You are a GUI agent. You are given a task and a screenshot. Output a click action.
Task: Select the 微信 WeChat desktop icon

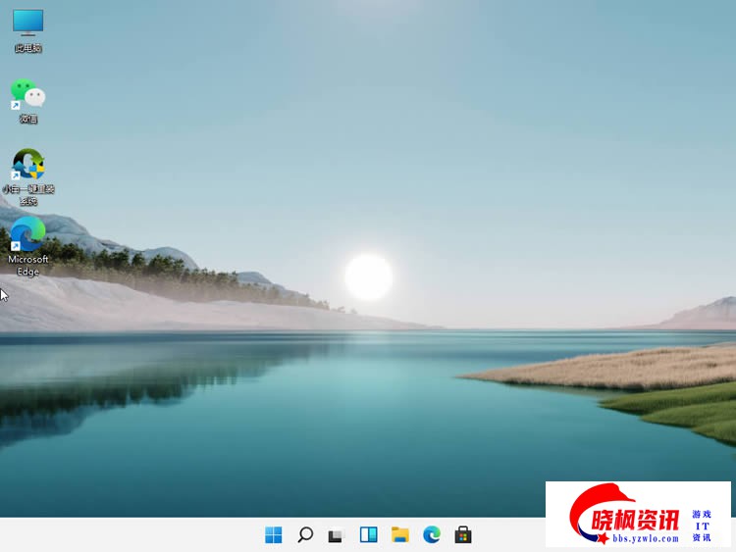(27, 93)
